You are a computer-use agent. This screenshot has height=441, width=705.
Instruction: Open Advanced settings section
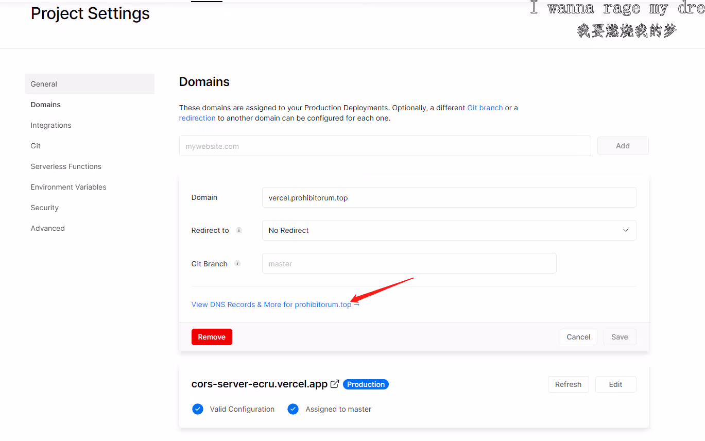click(x=48, y=228)
